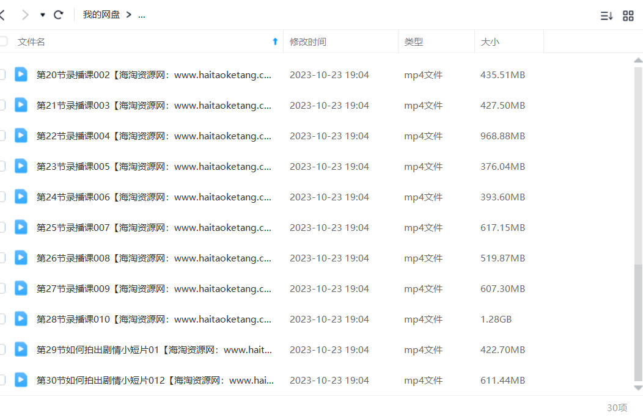Image resolution: width=643 pixels, height=416 pixels.
Task: Sort by 类型 column
Action: coord(413,42)
